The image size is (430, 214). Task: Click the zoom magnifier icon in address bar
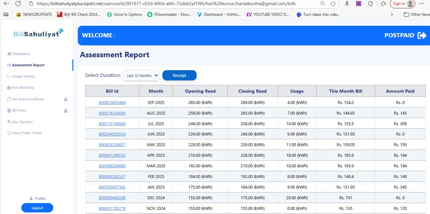[x=322, y=4]
